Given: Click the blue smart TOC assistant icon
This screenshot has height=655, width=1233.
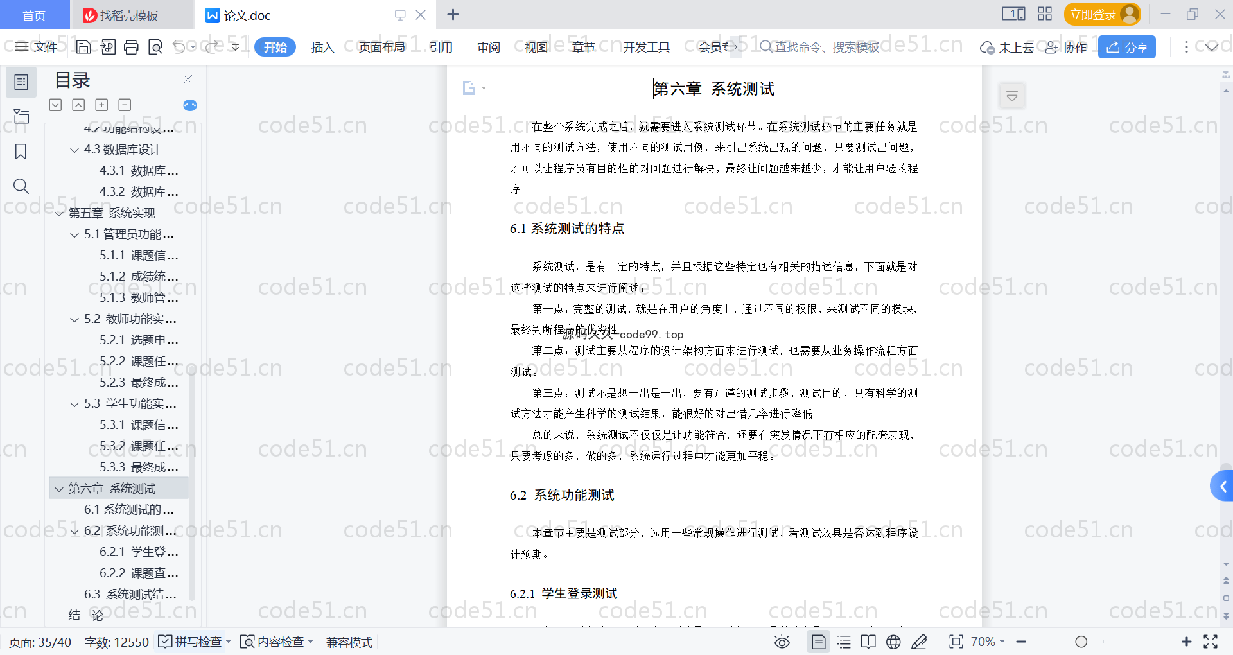Looking at the screenshot, I should tap(190, 105).
